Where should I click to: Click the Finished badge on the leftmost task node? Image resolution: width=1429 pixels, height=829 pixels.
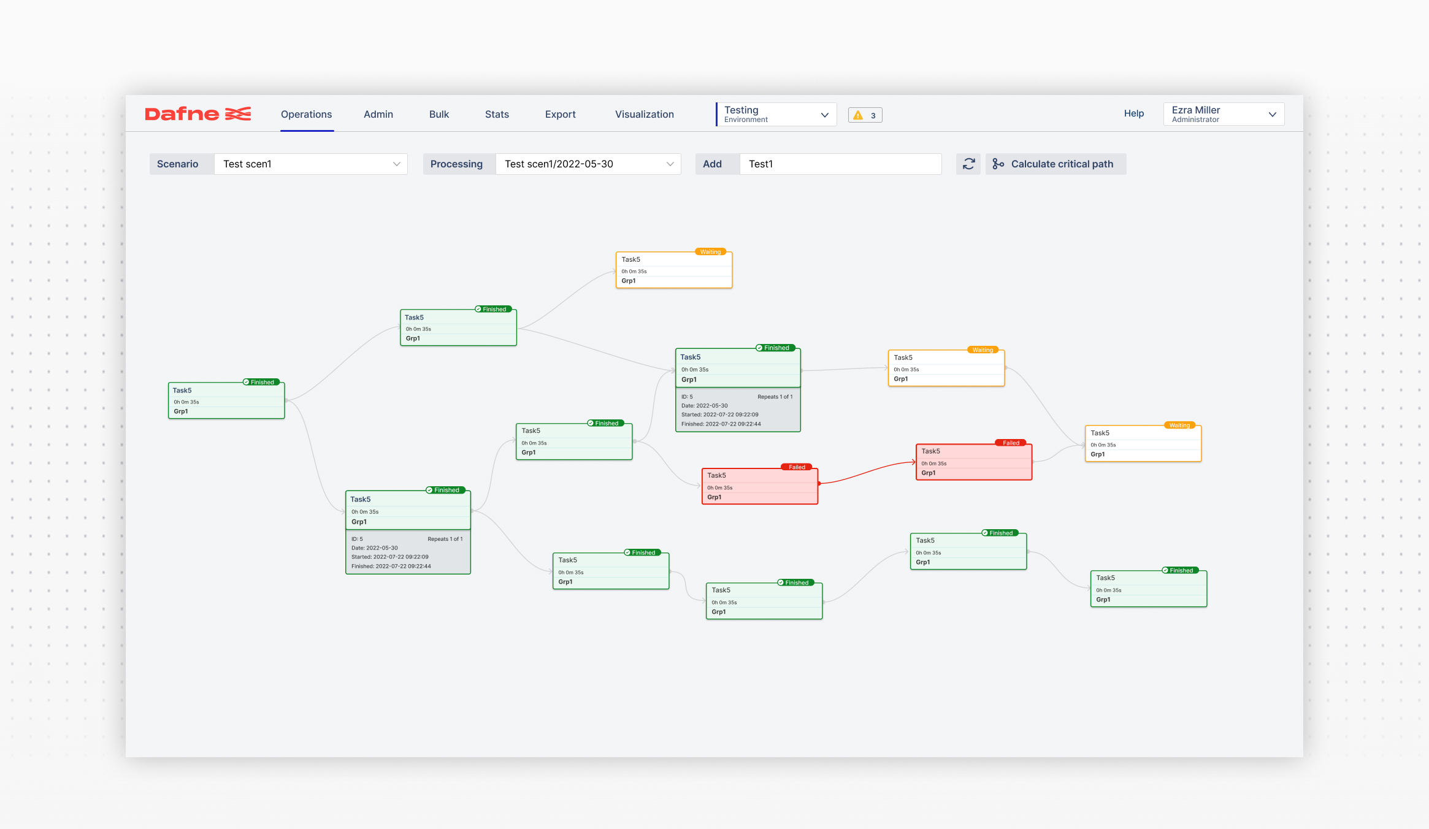(261, 382)
